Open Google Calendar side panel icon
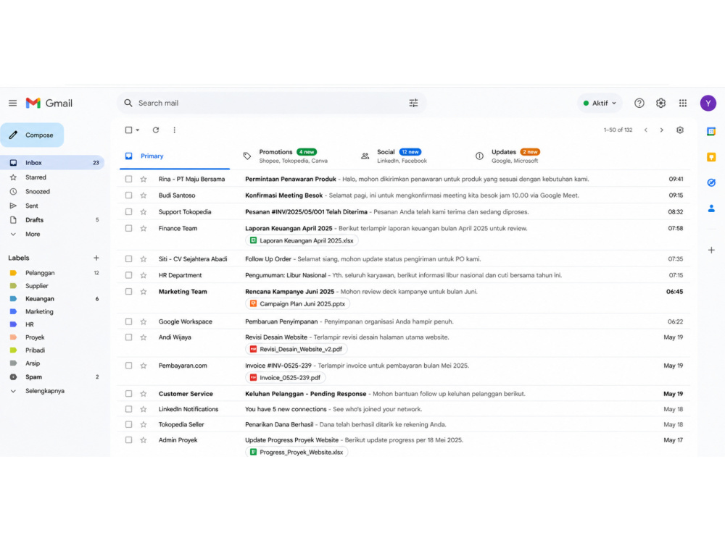This screenshot has height=543, width=725. (x=711, y=132)
